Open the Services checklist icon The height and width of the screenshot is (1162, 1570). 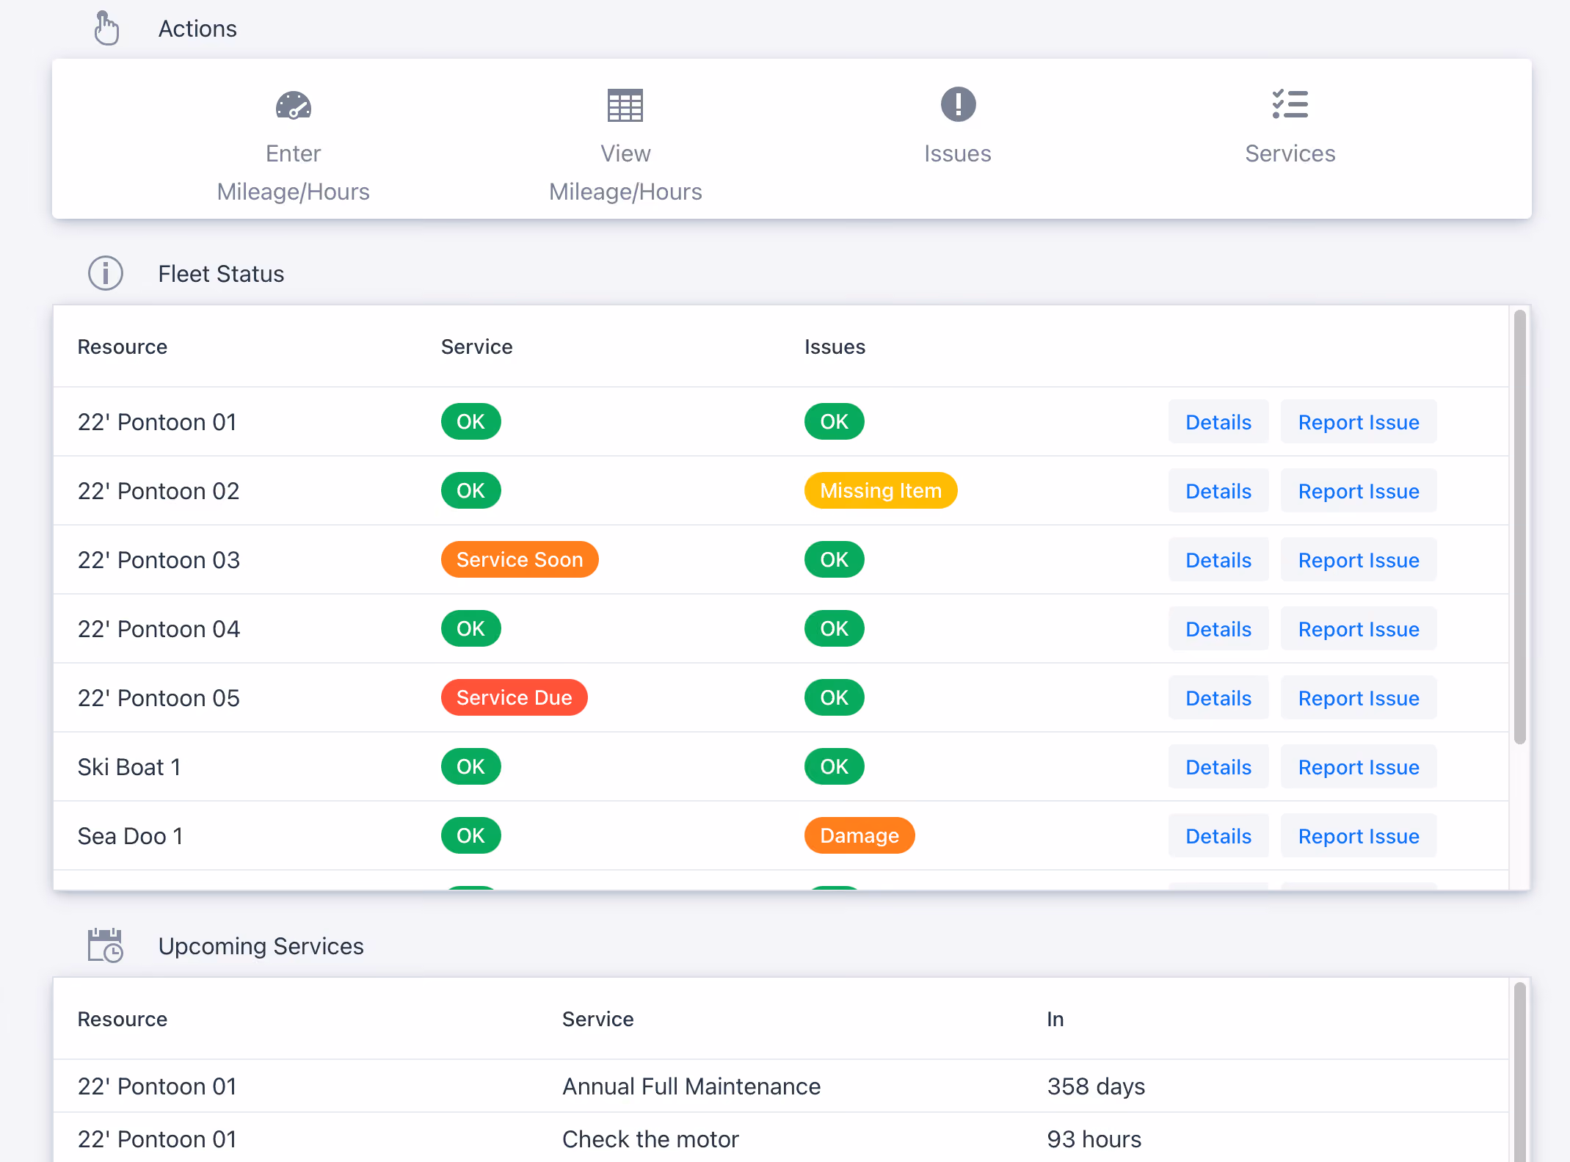(x=1290, y=104)
